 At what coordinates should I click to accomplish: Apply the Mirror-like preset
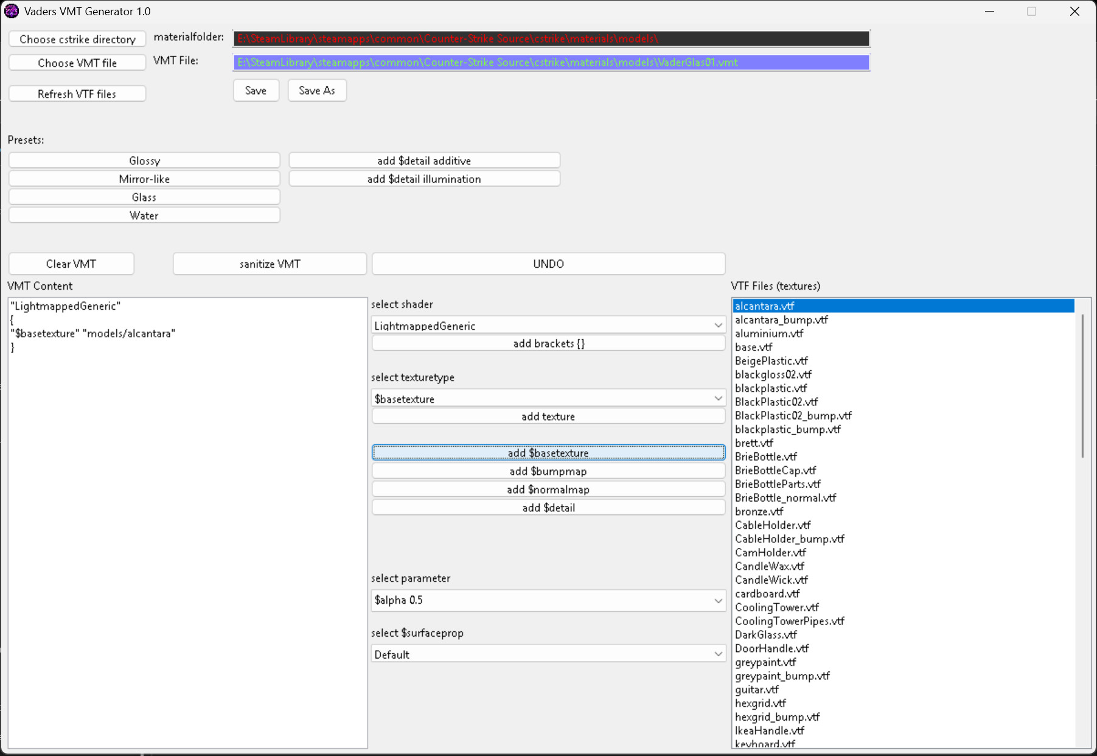144,179
